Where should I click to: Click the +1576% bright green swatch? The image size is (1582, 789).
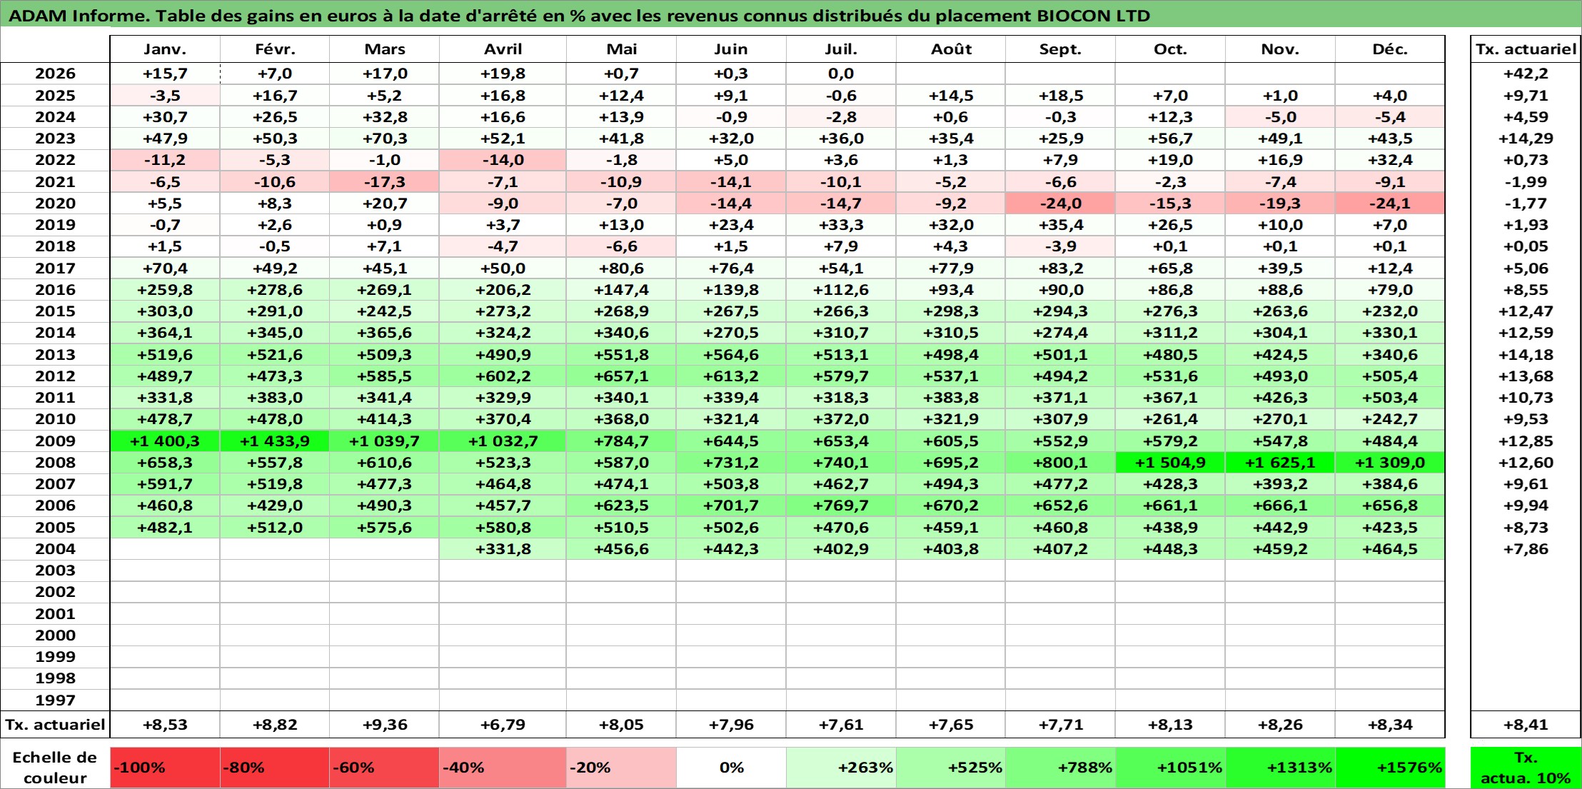click(1390, 768)
